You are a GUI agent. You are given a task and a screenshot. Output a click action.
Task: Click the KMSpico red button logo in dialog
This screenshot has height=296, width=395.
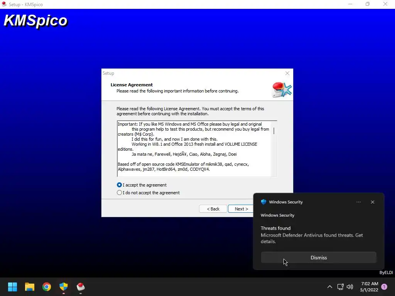click(282, 89)
